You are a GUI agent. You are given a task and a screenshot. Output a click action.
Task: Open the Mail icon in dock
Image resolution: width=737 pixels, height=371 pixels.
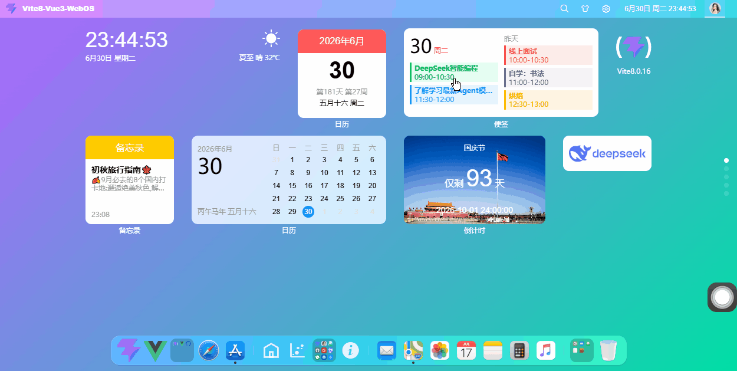click(387, 350)
